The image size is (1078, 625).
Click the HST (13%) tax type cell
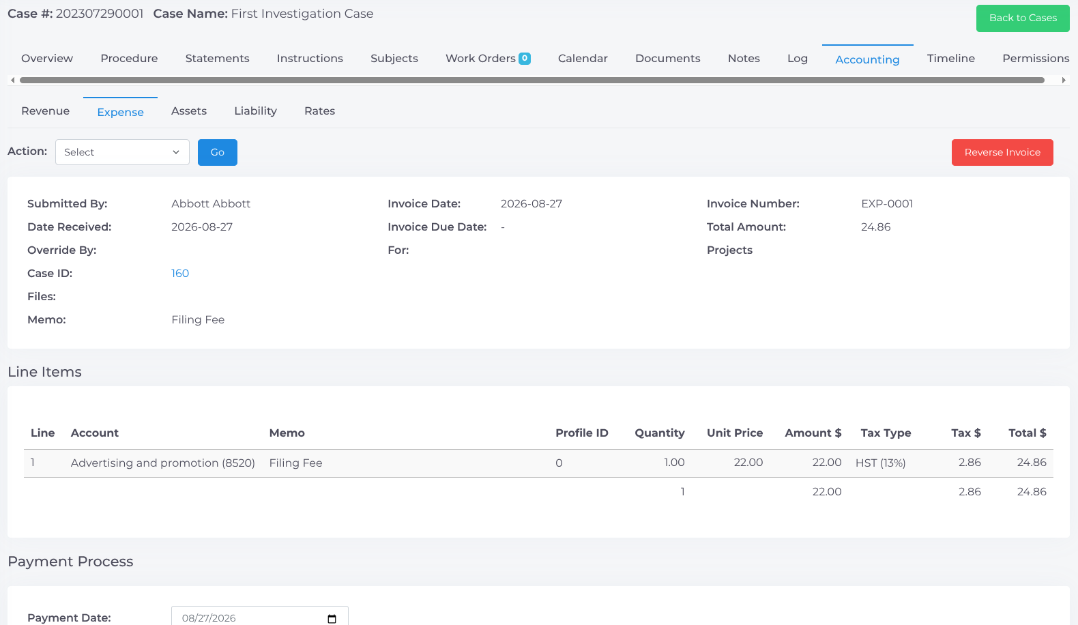881,463
